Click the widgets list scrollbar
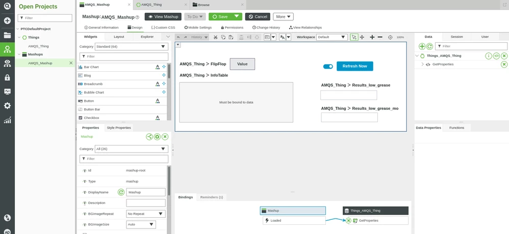Image resolution: width=509 pixels, height=234 pixels. coord(169,72)
